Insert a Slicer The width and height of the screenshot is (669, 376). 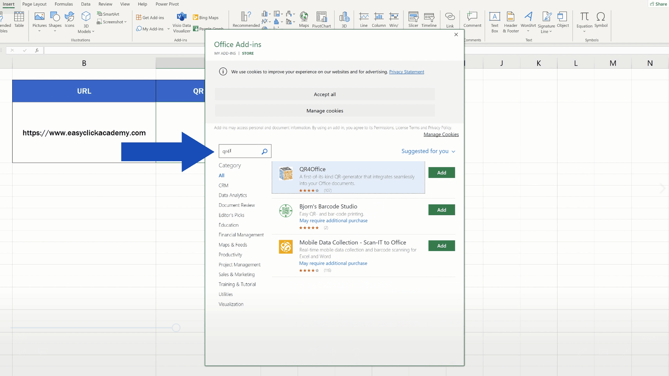coord(413,19)
